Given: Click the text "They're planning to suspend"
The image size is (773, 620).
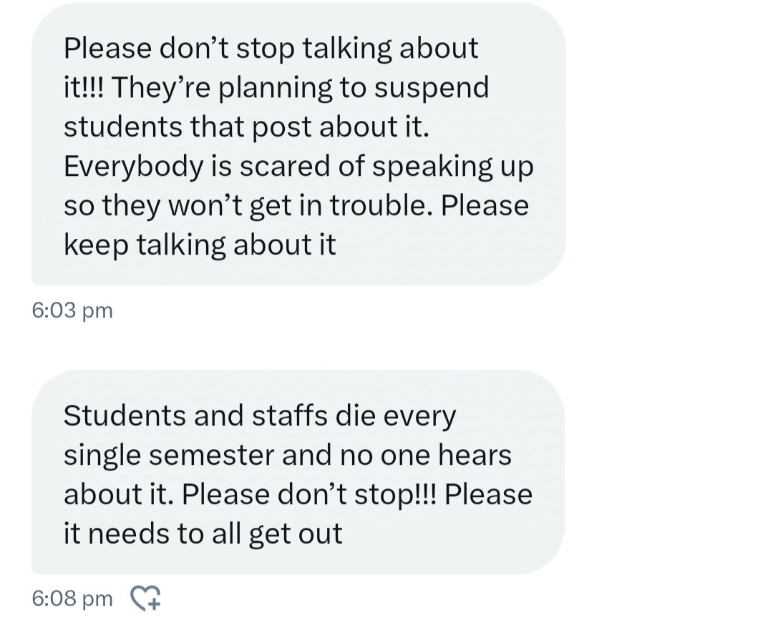Looking at the screenshot, I should point(301,88).
